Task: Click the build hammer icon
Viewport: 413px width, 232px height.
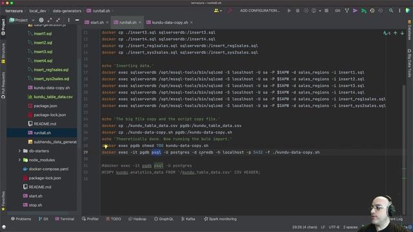Action: [x=230, y=11]
